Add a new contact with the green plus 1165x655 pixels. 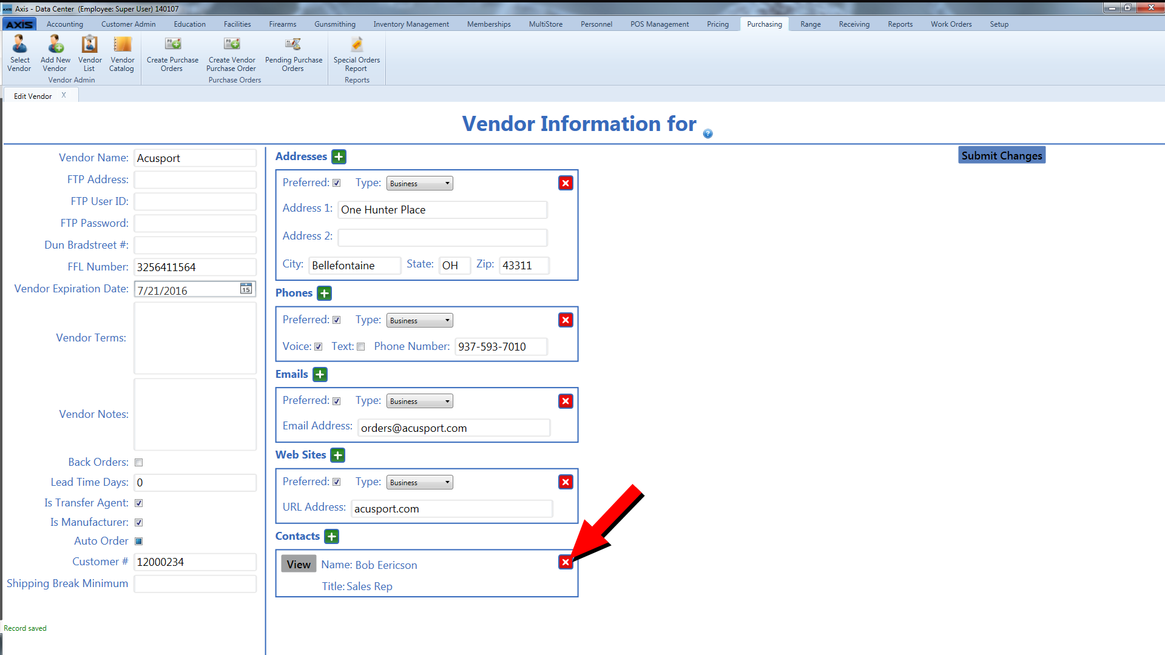331,537
